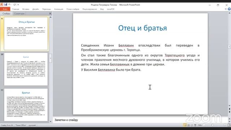Click the thumbnail pane scroll down arrow
The image size is (231, 130).
pyautogui.click(x=51, y=121)
